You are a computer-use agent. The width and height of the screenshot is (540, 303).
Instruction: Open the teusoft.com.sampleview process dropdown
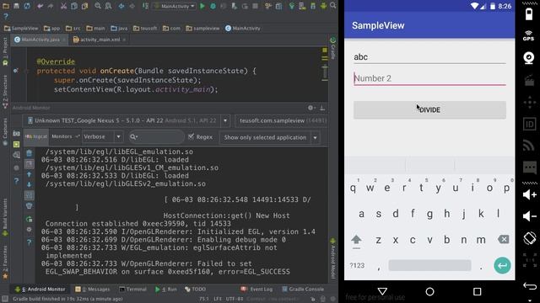point(281,120)
